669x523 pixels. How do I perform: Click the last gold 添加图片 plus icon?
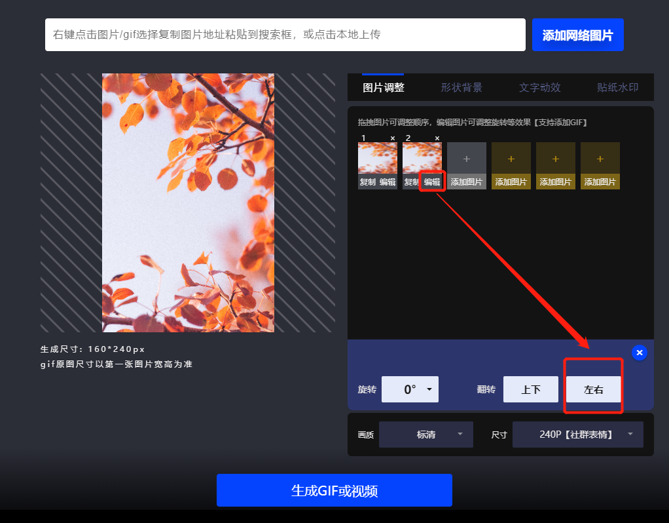600,158
